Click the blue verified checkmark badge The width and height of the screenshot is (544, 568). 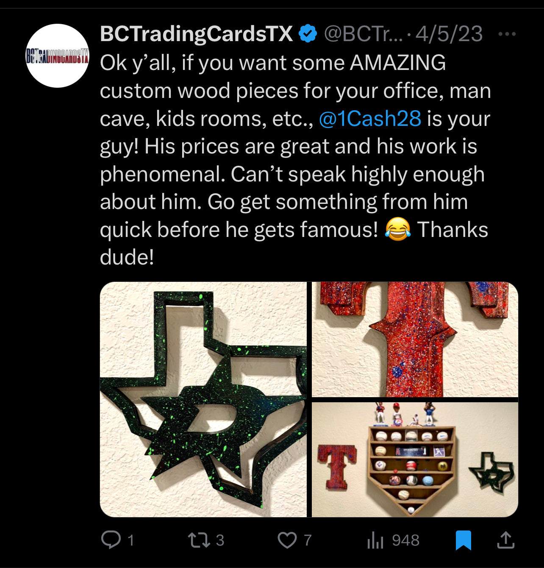(308, 34)
